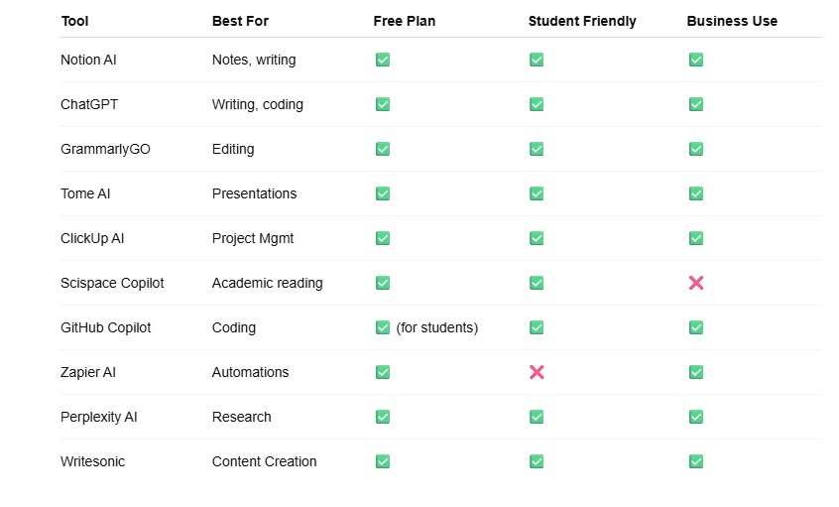Click Tome AI's Student Friendly checkmark
The image size is (839, 507).
tap(537, 193)
